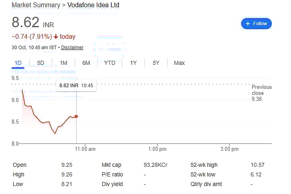
Task: View the 1Y chart range
Action: 133,63
